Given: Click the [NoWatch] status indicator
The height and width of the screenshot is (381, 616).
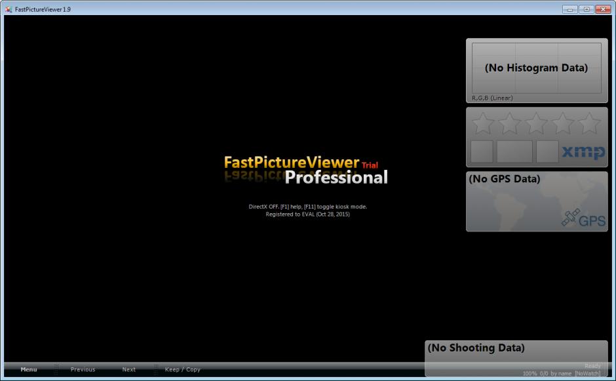Looking at the screenshot, I should tap(588, 374).
